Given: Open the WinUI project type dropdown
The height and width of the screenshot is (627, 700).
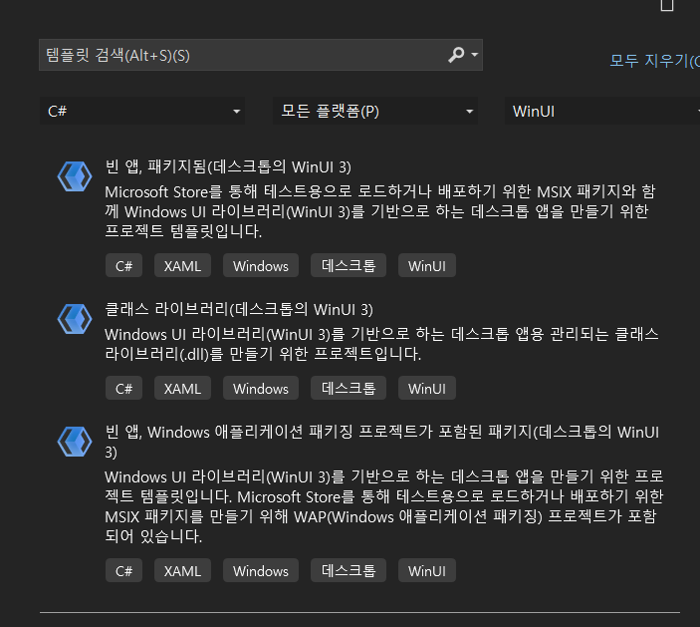Looking at the screenshot, I should (x=602, y=111).
